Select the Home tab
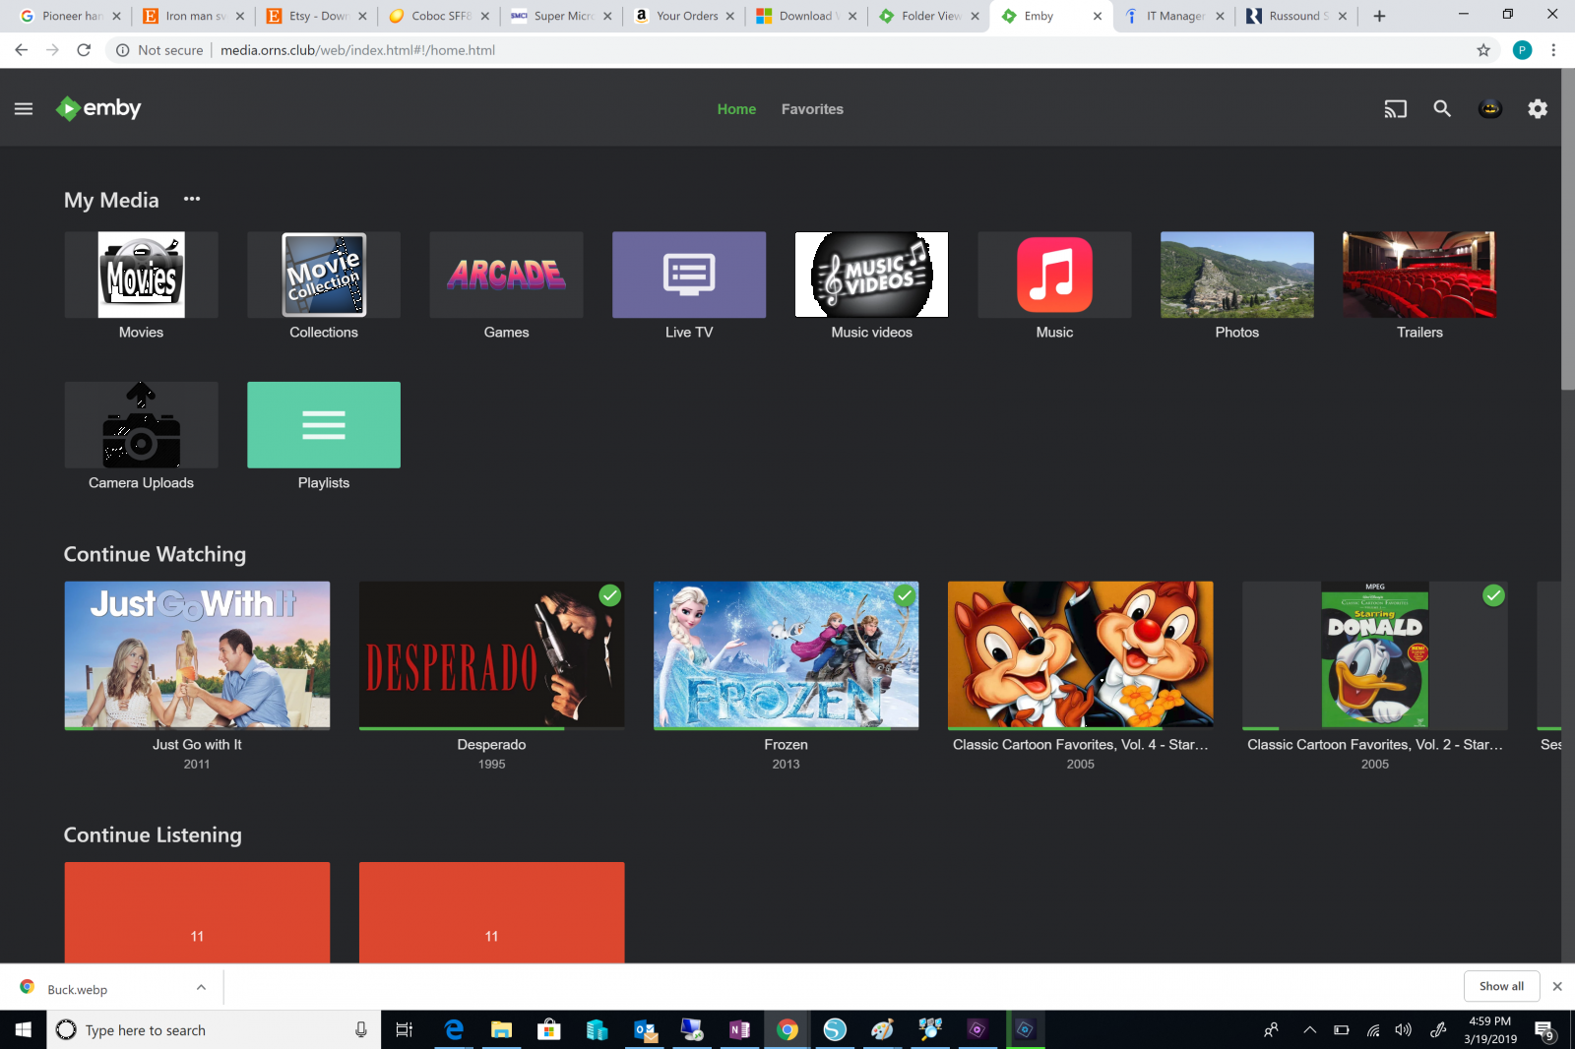Viewport: 1575px width, 1049px height. (x=735, y=109)
